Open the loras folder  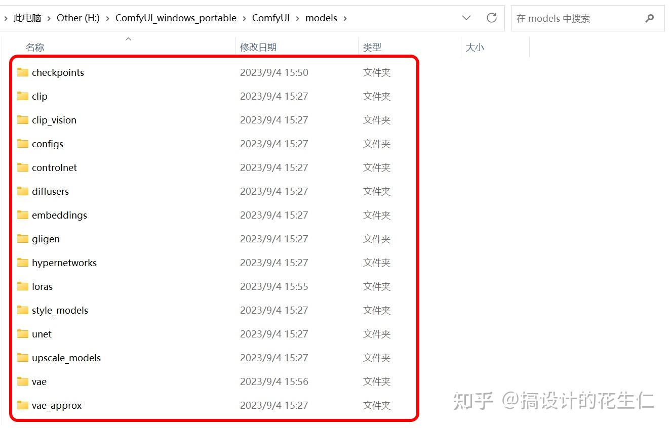tap(42, 286)
